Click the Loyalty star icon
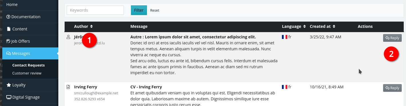This screenshot has height=106, width=406. pyautogui.click(x=9, y=85)
